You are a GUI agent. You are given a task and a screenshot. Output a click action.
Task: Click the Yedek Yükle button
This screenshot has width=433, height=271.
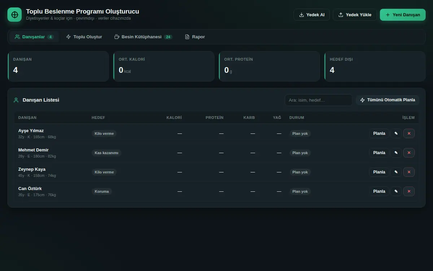pos(355,15)
